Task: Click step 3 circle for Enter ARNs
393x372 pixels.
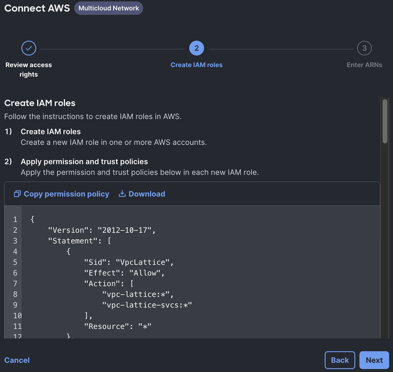Action: (364, 48)
